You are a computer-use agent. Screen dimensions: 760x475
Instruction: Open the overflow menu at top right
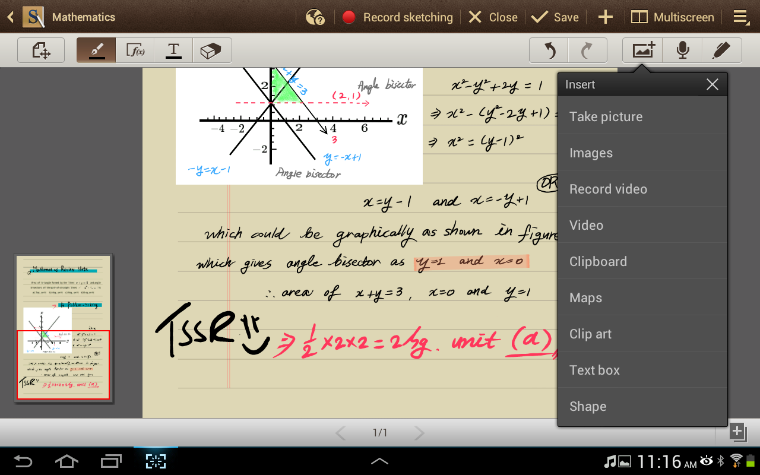(741, 17)
